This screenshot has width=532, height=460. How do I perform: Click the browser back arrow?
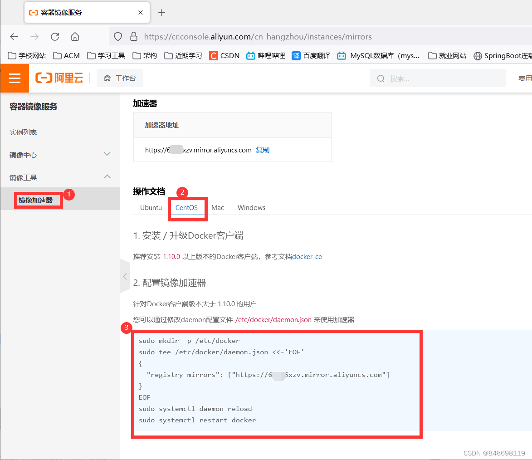[14, 36]
